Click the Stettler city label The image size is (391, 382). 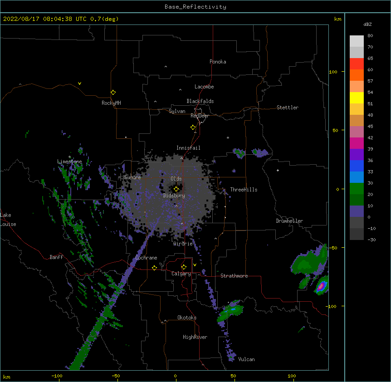[288, 108]
